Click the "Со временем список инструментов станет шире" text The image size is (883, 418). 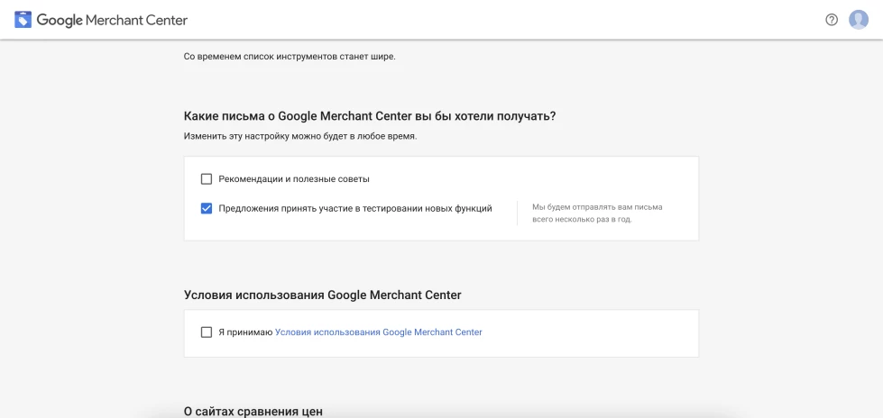pos(290,57)
